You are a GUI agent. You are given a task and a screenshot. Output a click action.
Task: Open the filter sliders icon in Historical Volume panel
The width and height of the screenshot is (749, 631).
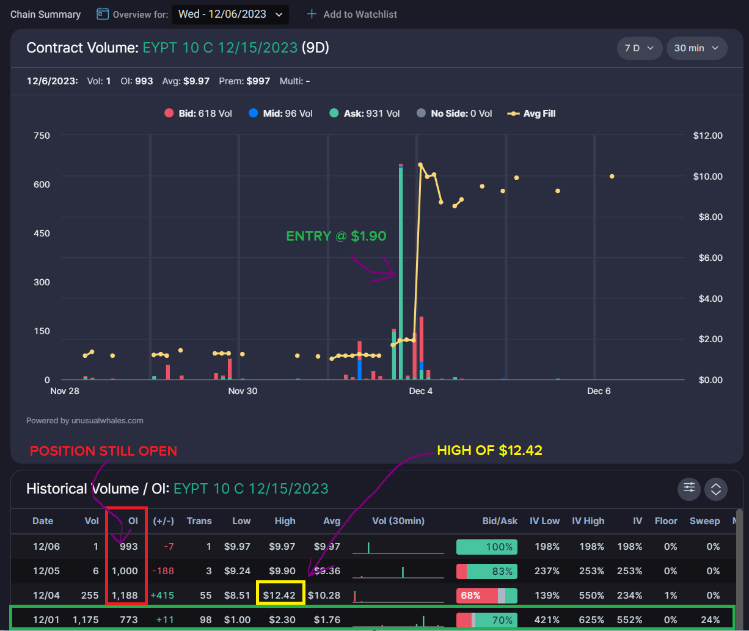coord(689,489)
